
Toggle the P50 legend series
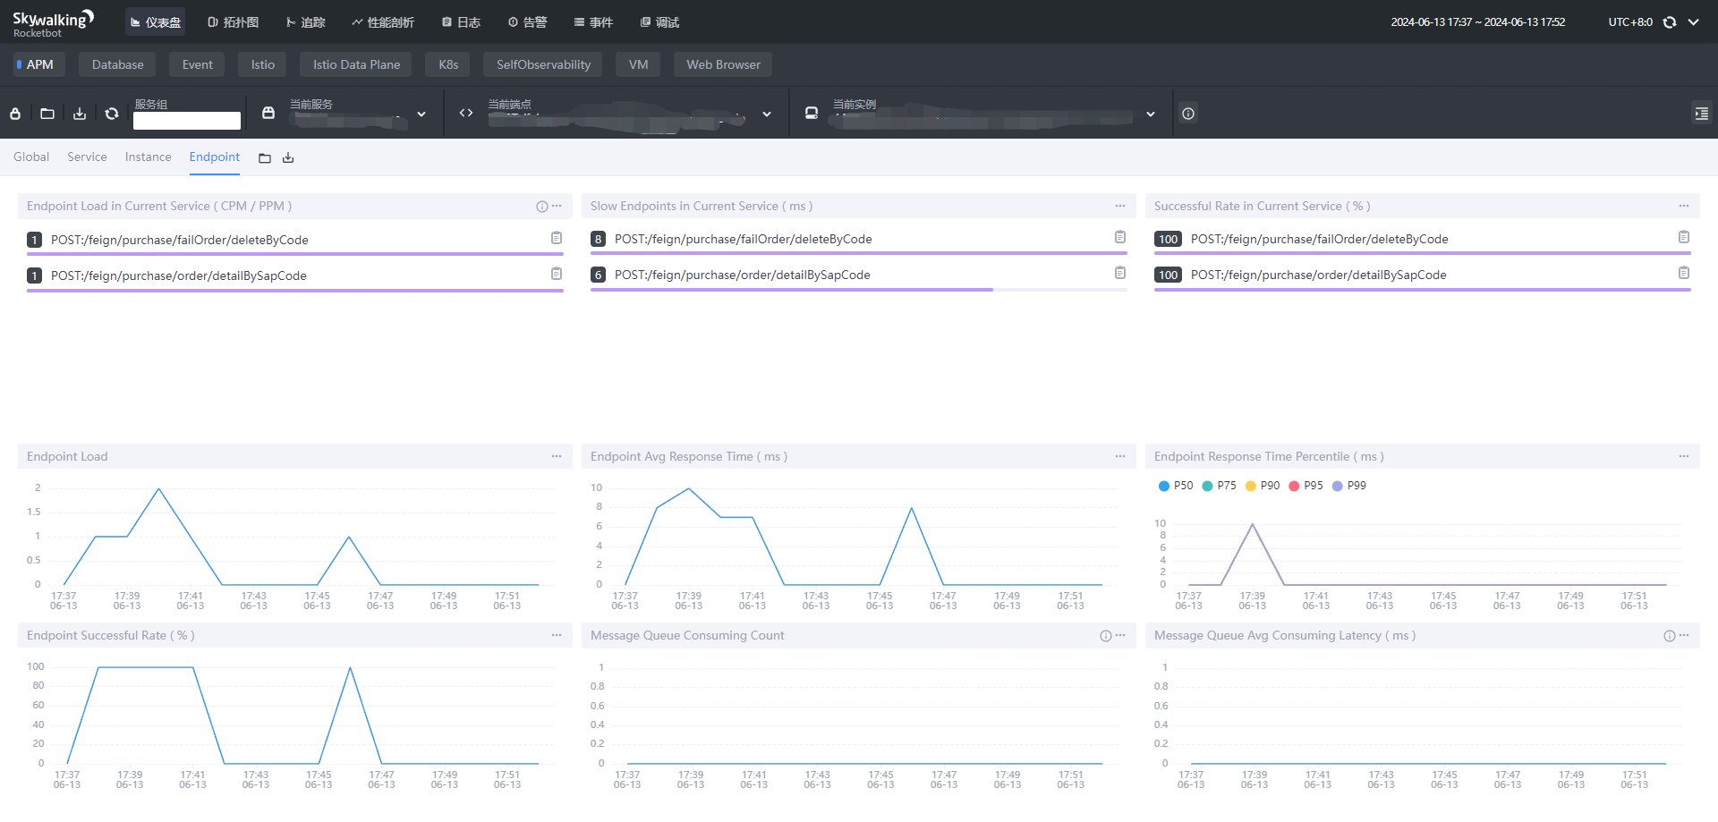(x=1176, y=486)
